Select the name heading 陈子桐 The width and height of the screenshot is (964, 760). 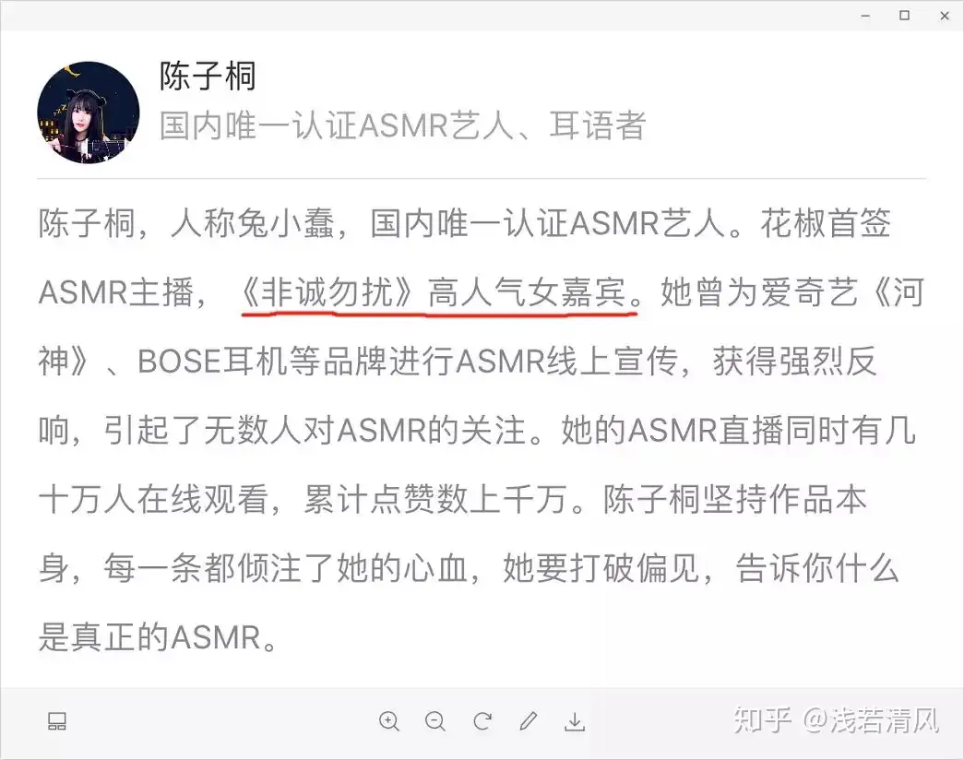(208, 77)
